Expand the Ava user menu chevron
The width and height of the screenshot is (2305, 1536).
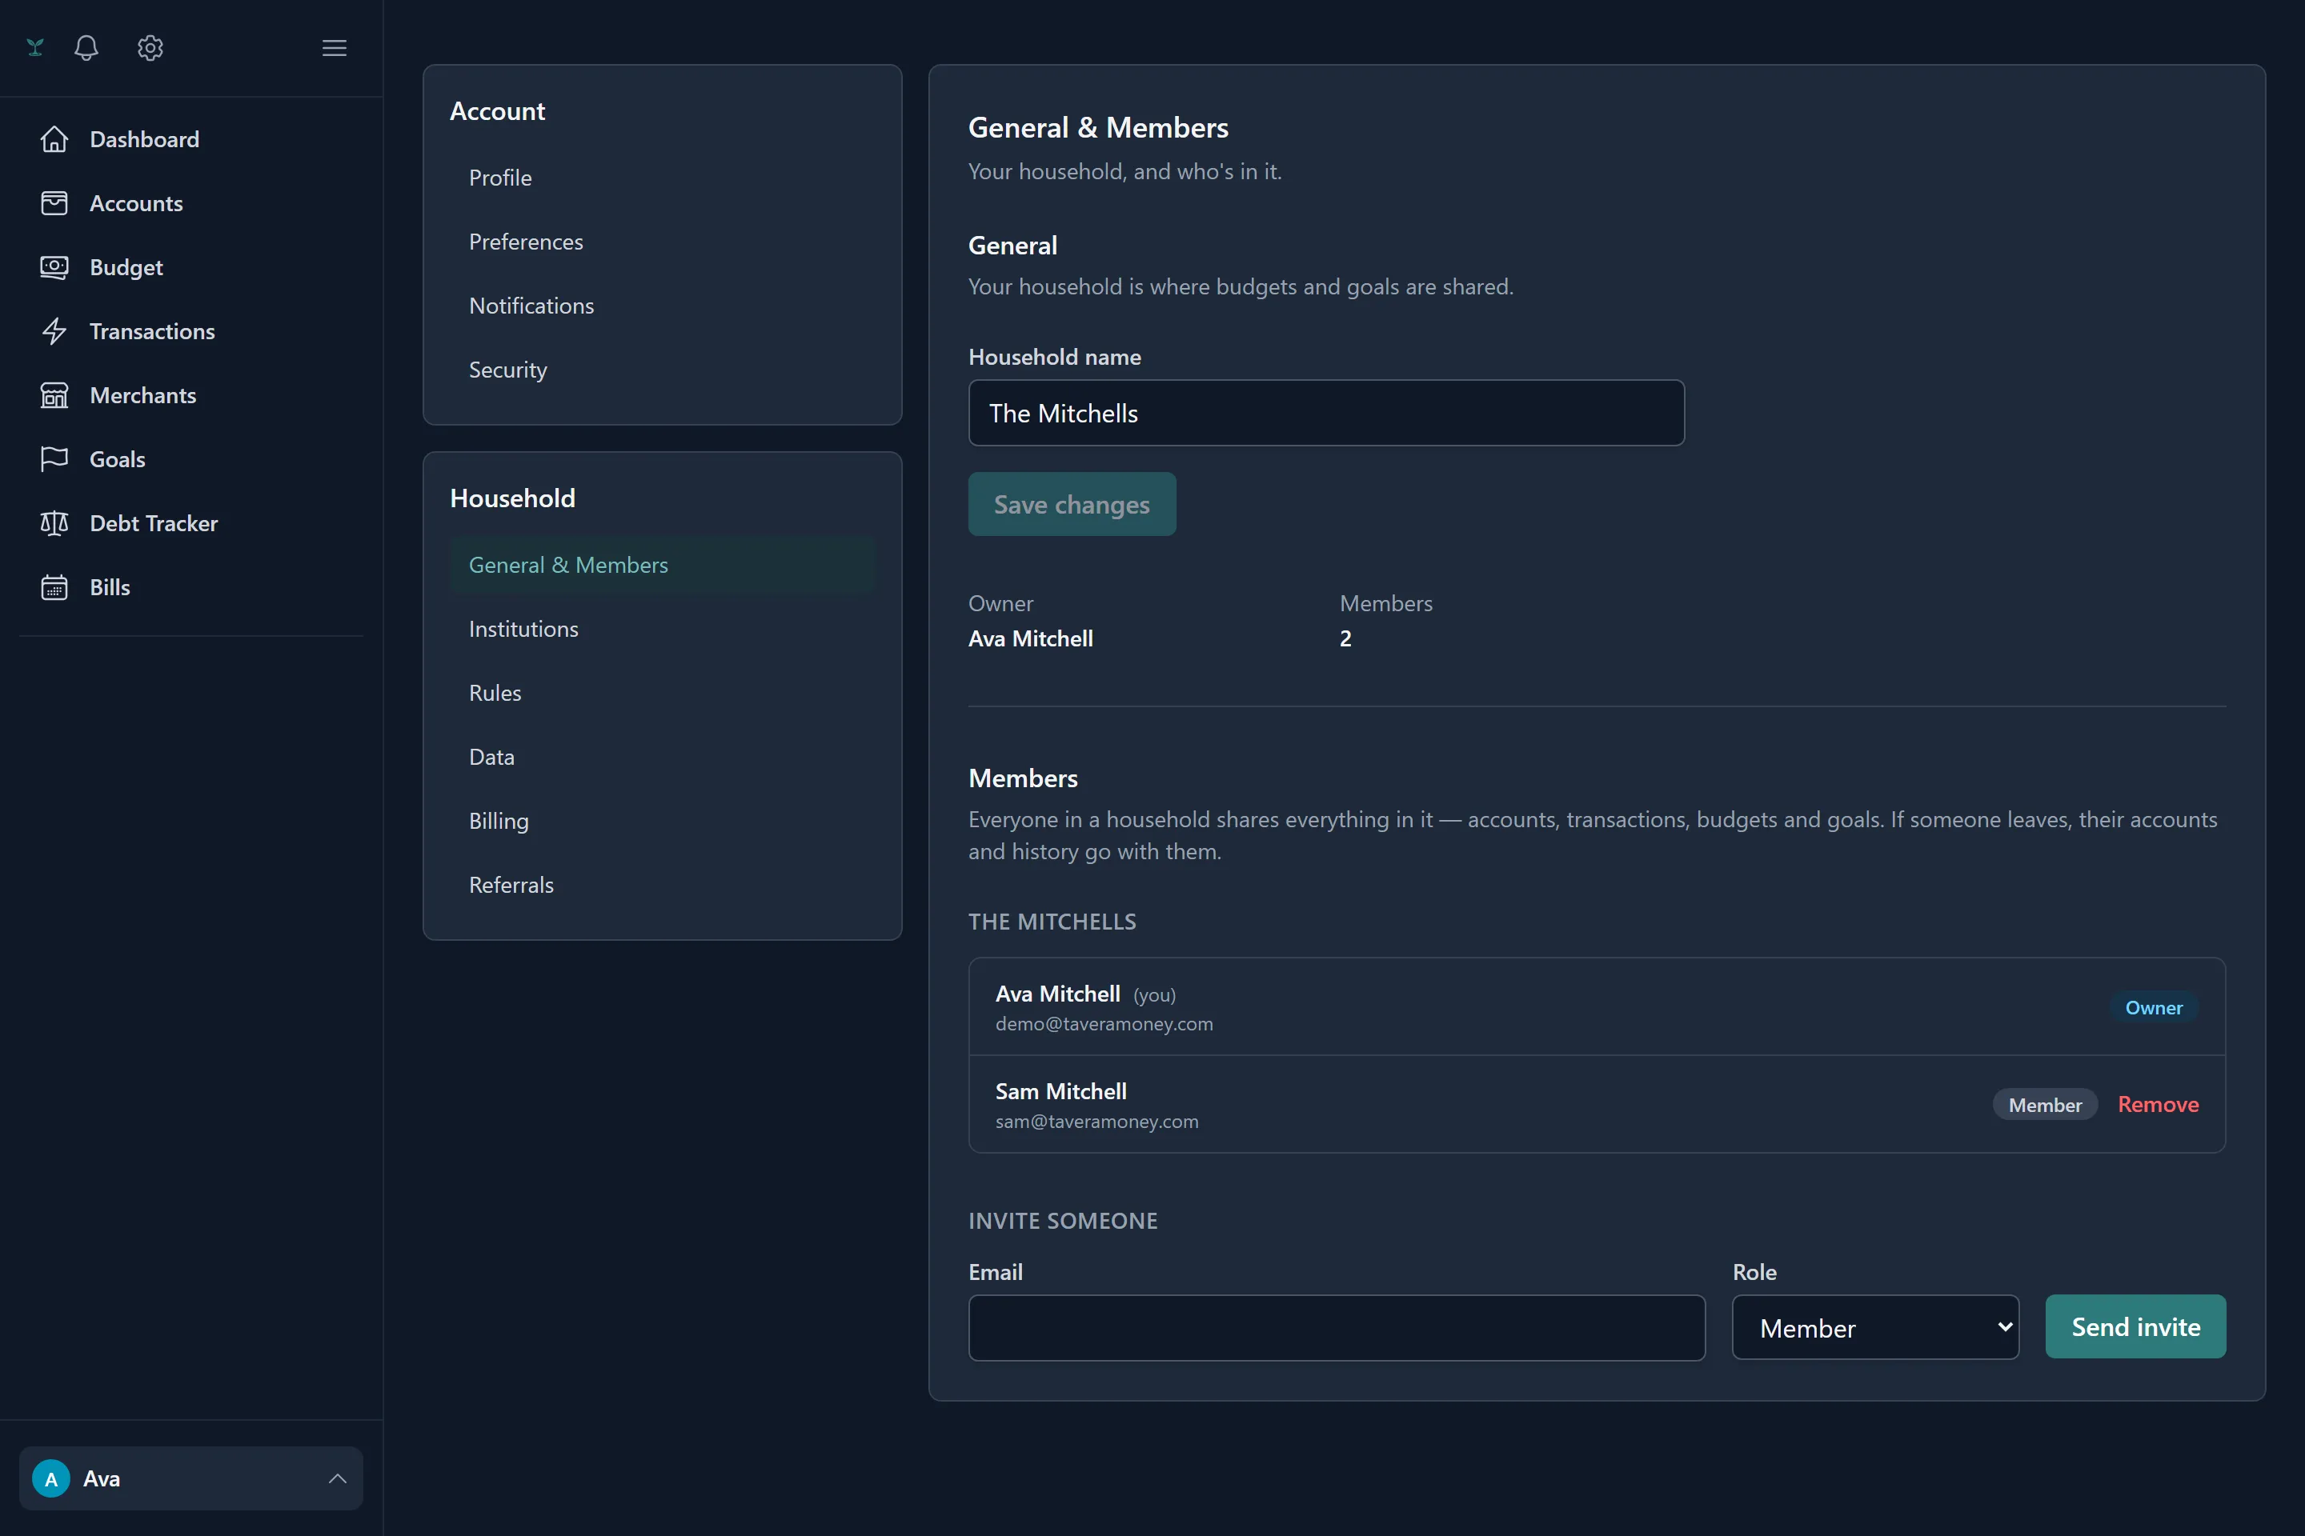(x=337, y=1478)
